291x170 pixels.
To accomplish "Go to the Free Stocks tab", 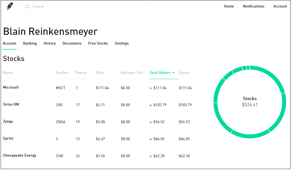I will tap(98, 43).
